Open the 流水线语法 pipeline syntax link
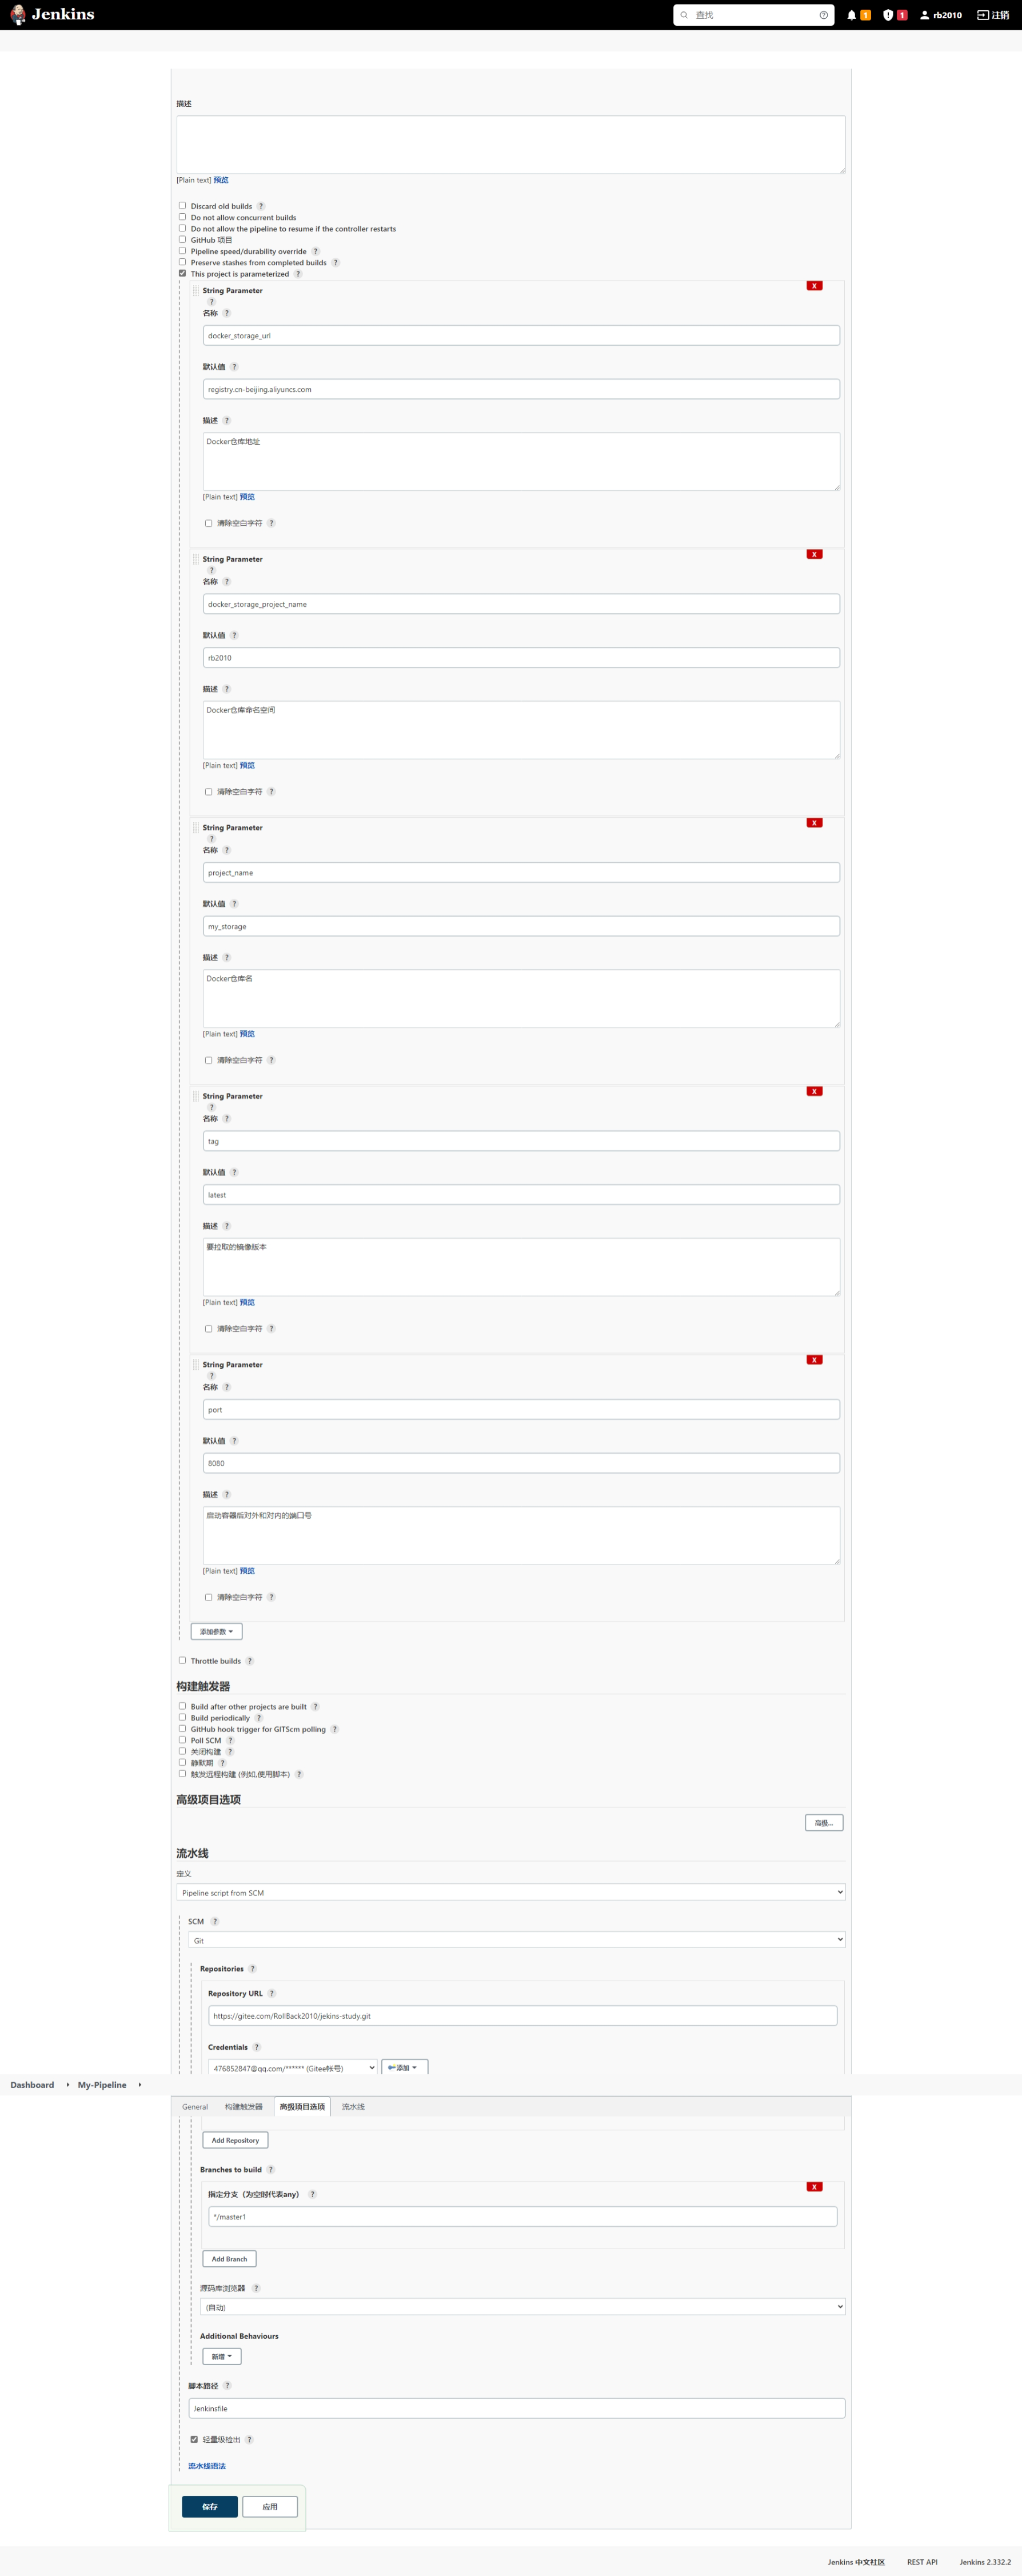 tap(207, 2466)
